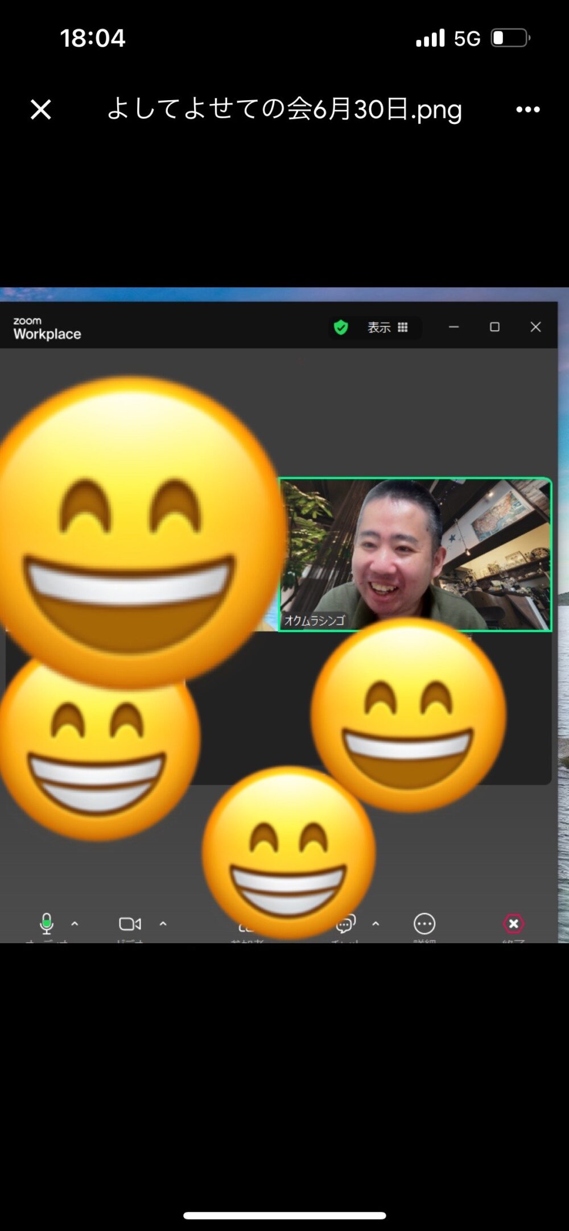Image resolution: width=569 pixels, height=1231 pixels.
Task: Tap the 18:04 clock in status bar
Action: 93,38
